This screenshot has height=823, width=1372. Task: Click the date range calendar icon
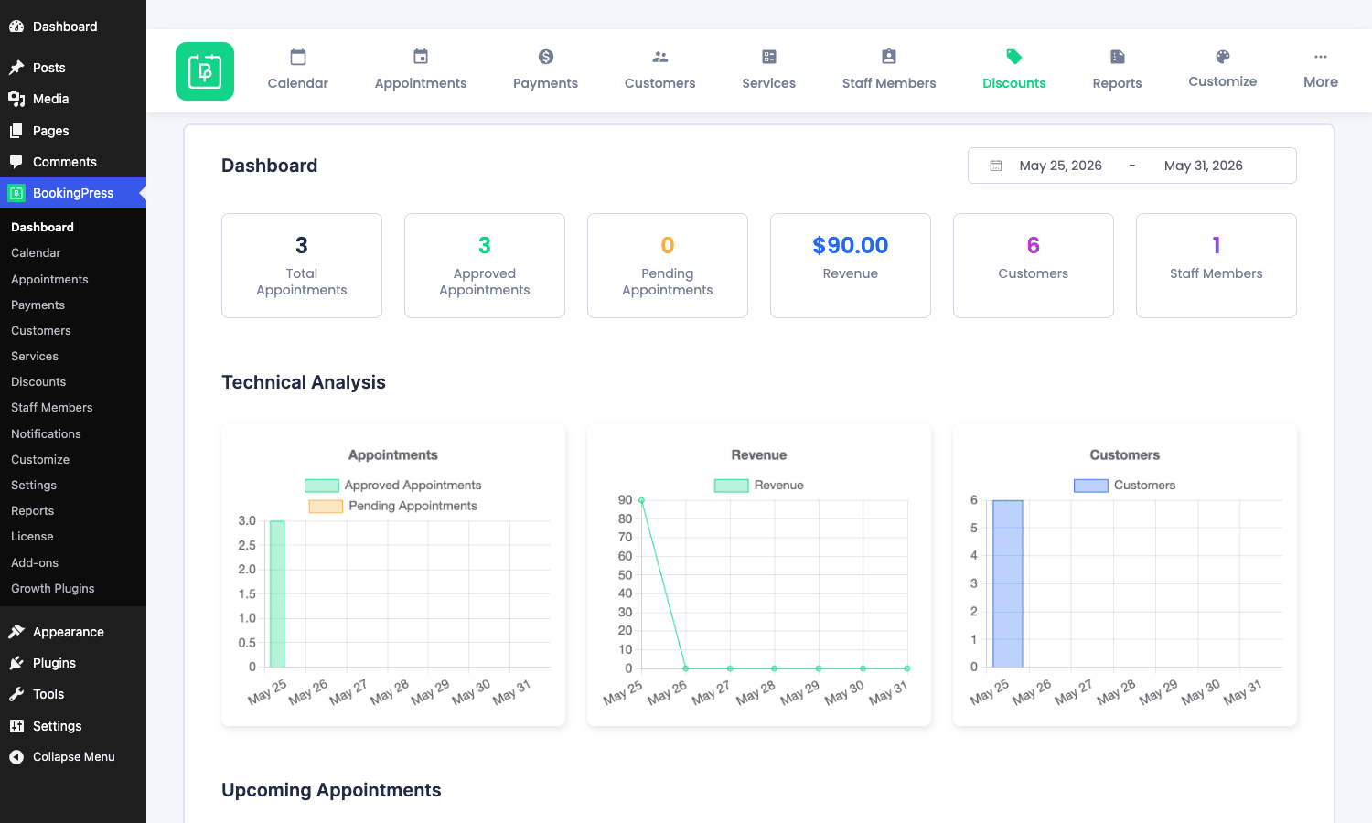point(996,166)
